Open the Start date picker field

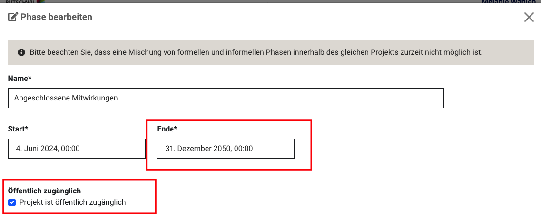(x=77, y=149)
